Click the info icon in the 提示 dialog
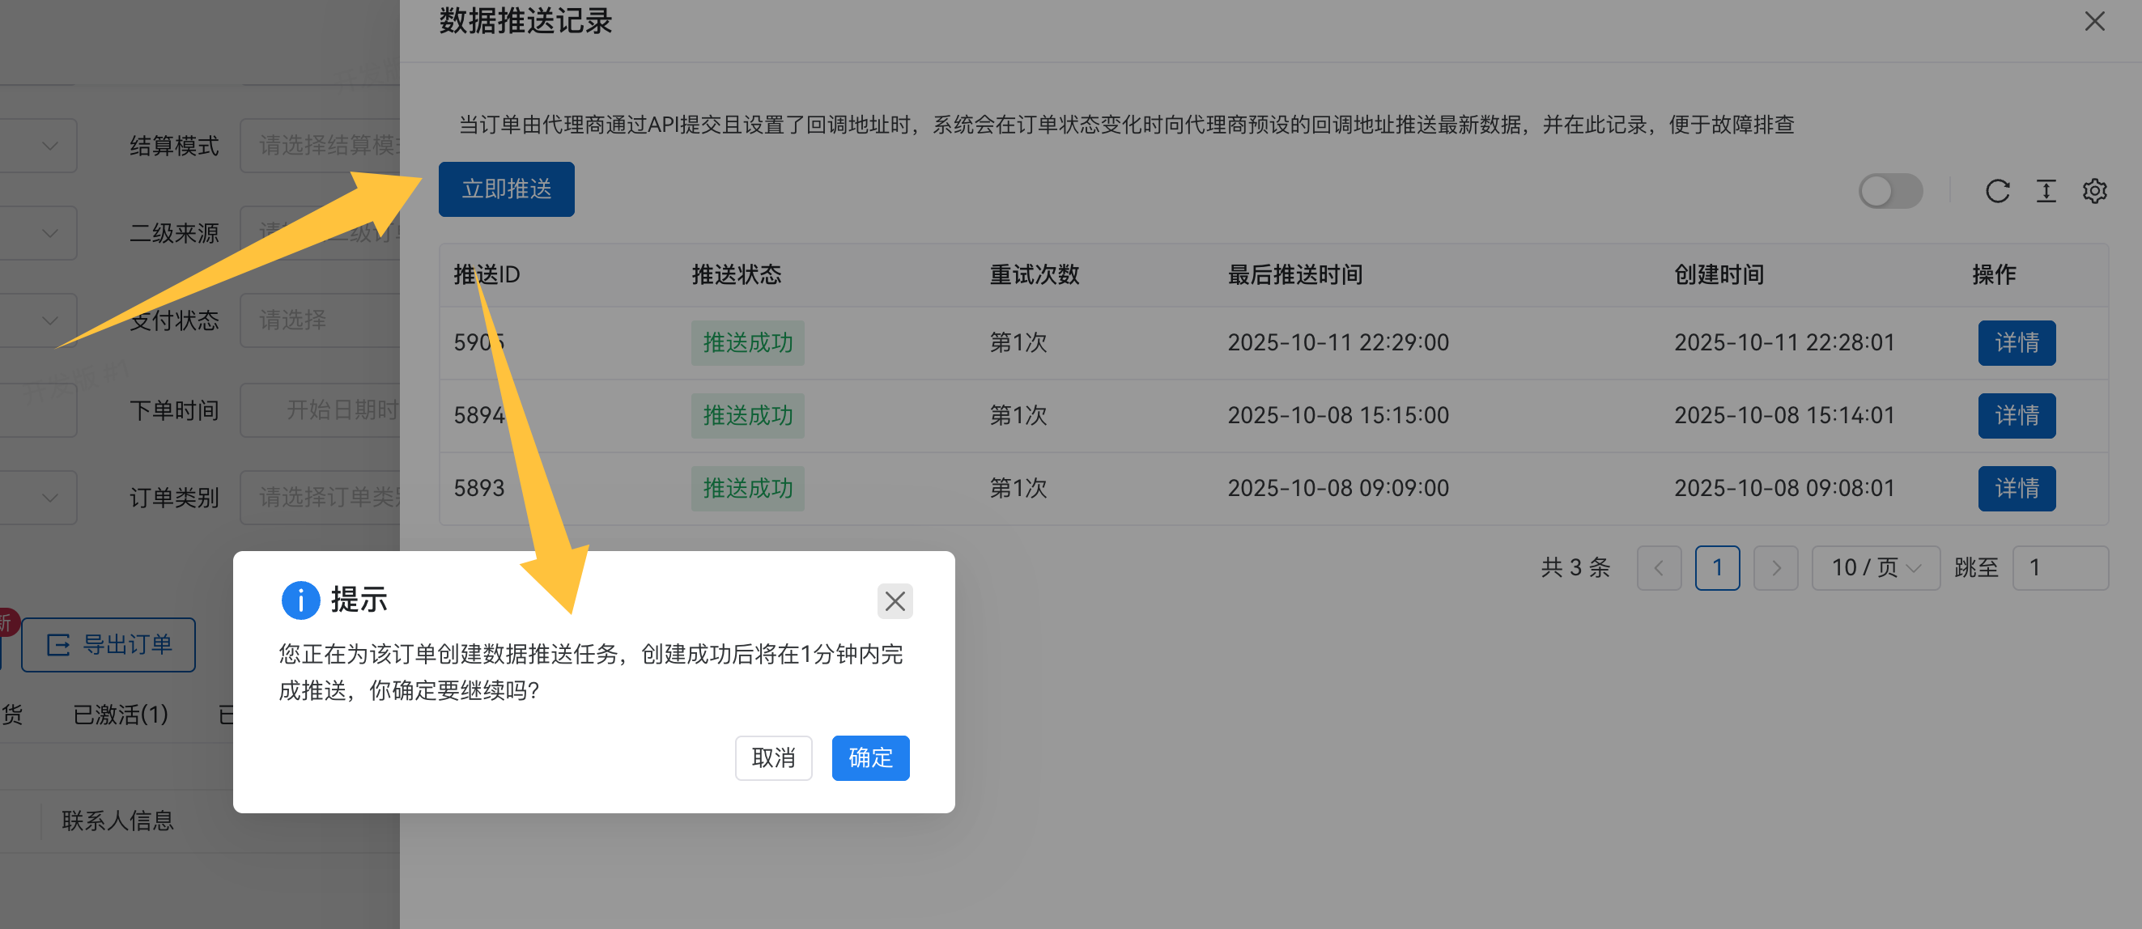Viewport: 2142px width, 929px height. pos(301,600)
